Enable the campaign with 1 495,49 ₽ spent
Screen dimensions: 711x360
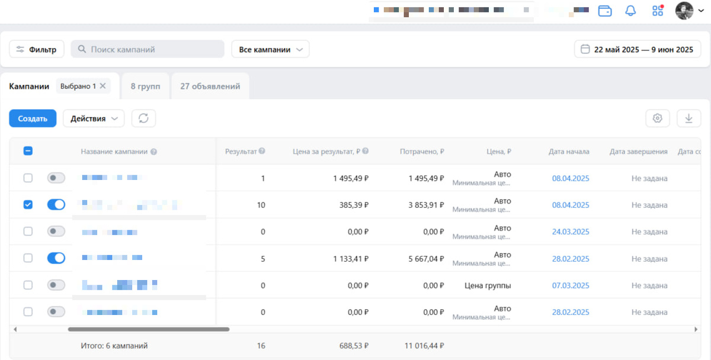pyautogui.click(x=56, y=178)
